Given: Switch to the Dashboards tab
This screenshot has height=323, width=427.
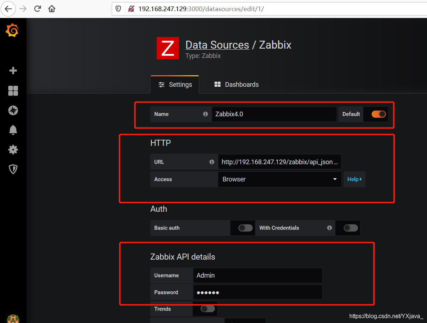Looking at the screenshot, I should point(237,85).
